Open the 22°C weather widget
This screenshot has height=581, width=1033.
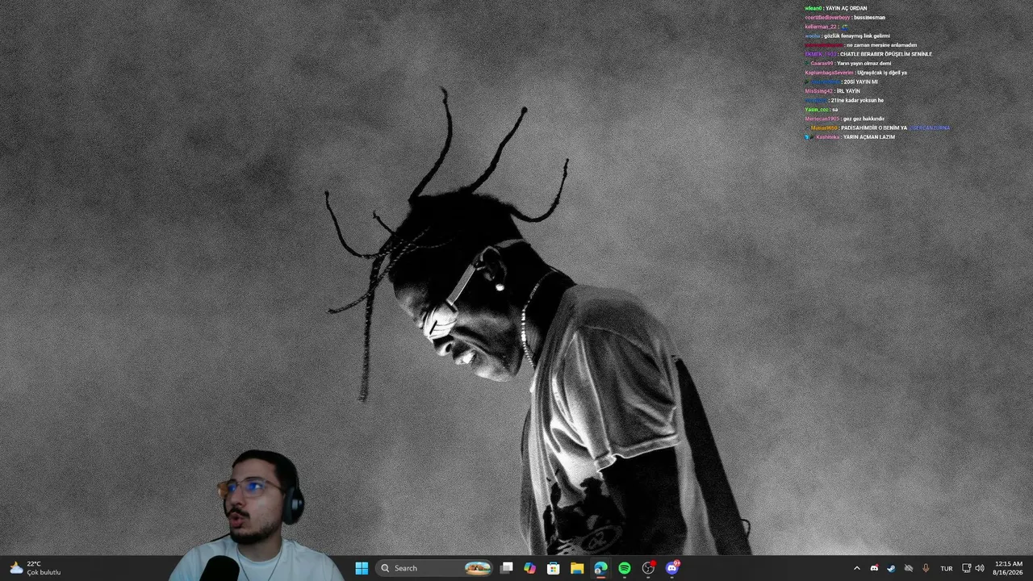tap(36, 568)
